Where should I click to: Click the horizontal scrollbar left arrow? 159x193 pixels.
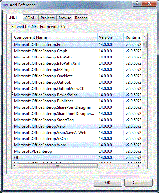15,166
